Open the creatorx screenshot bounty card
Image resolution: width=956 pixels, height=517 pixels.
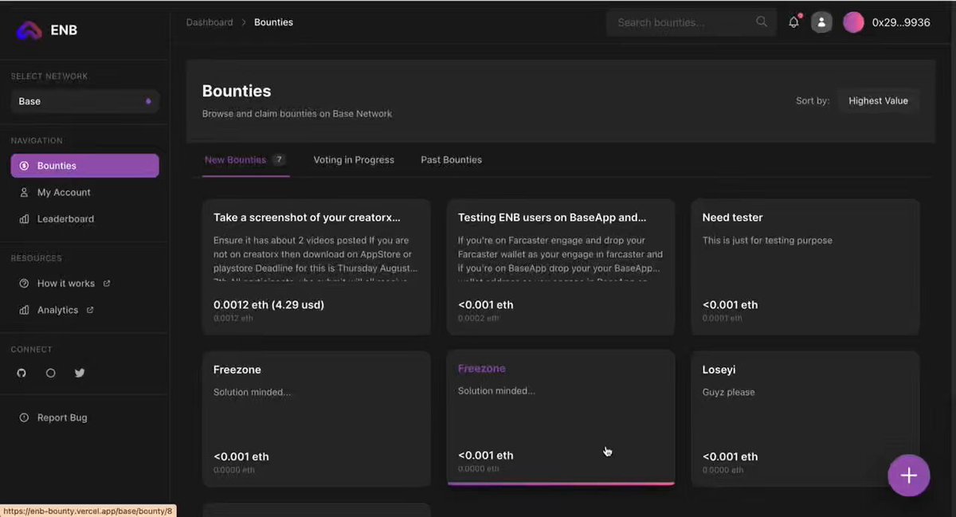[x=316, y=267]
